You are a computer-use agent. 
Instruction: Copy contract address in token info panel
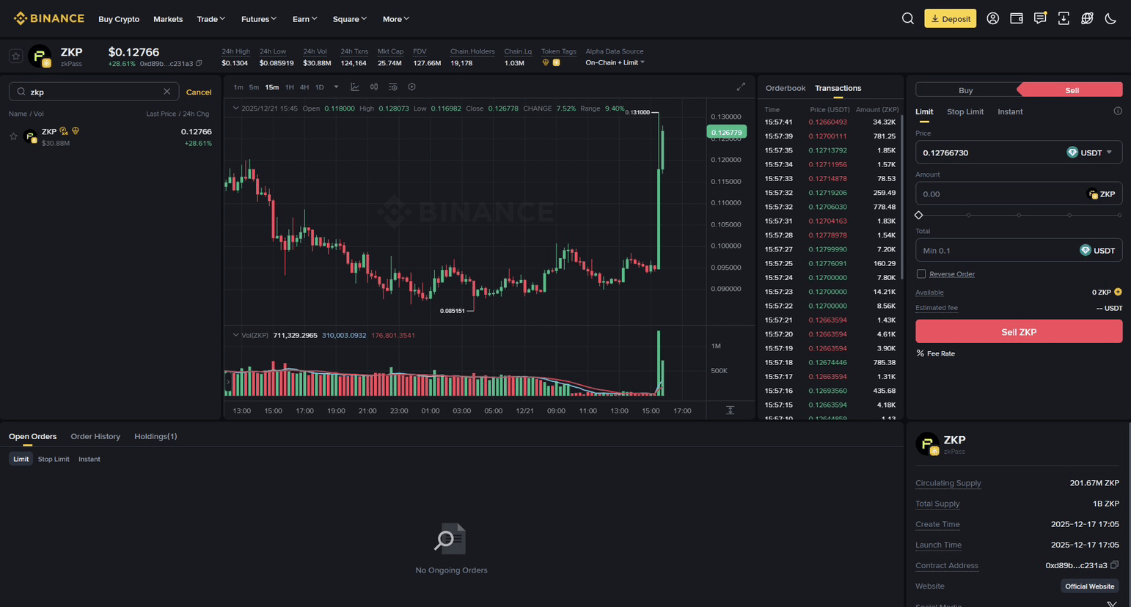tap(1114, 564)
